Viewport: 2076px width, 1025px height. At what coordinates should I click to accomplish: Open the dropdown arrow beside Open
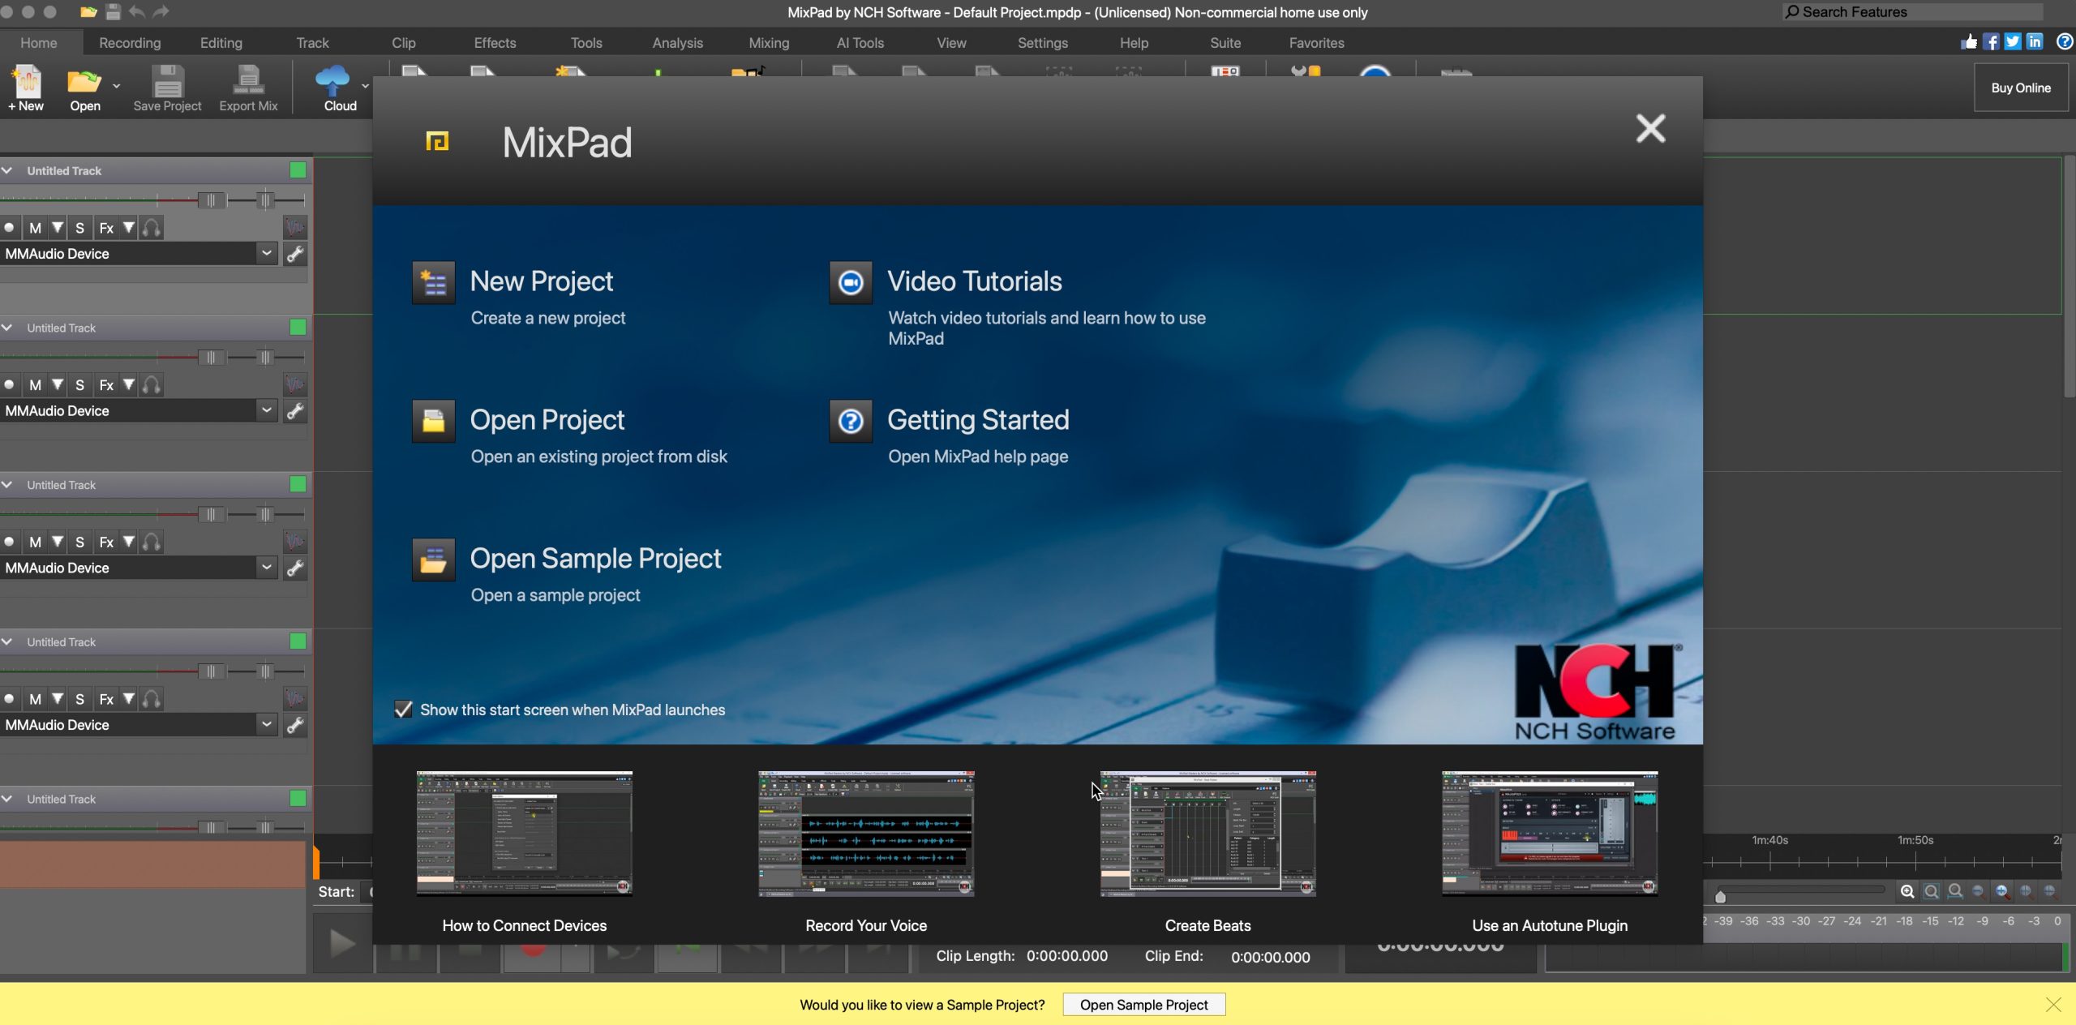pyautogui.click(x=117, y=86)
